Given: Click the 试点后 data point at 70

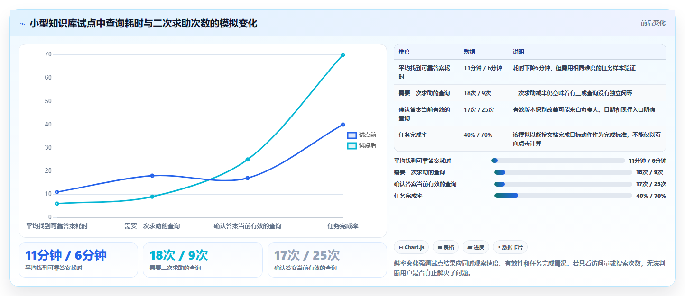Looking at the screenshot, I should 343,55.
